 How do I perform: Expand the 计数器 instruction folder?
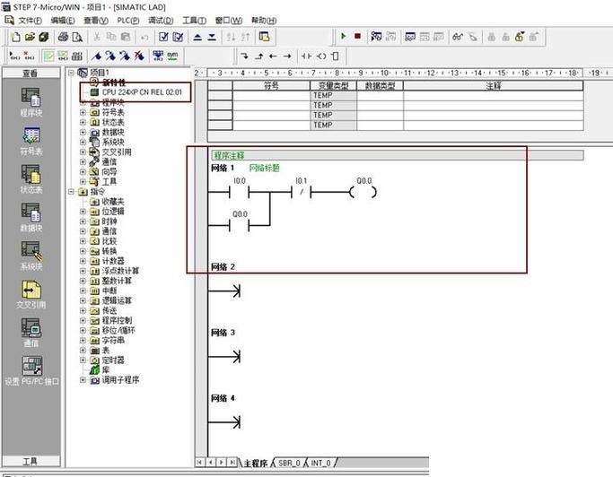[x=83, y=261]
